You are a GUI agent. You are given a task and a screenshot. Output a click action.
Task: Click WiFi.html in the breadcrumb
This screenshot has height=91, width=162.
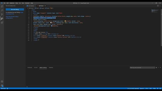[x=31, y=8]
